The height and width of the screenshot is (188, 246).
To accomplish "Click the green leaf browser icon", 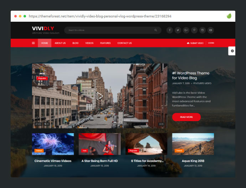I will click(229, 16).
